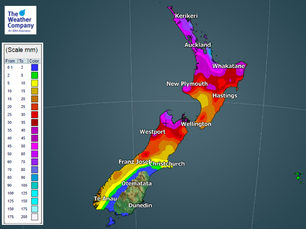Click the 'Color' column header in legend
The image size is (306, 229).
click(34, 61)
